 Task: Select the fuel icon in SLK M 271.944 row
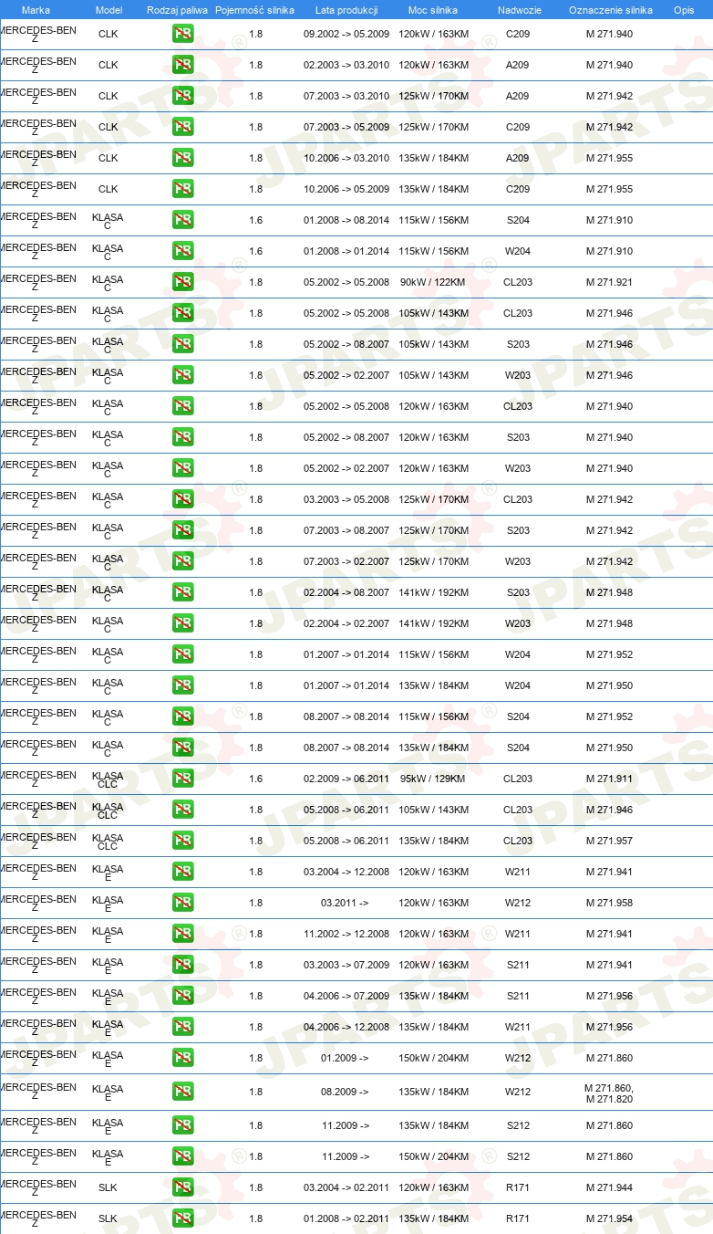(182, 1187)
